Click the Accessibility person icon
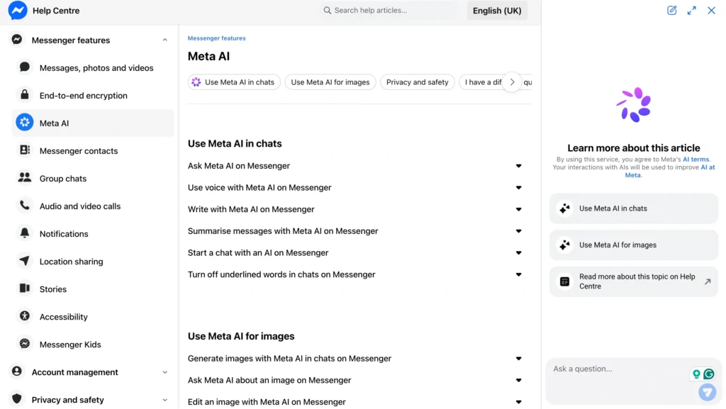Image resolution: width=726 pixels, height=409 pixels. tap(25, 316)
